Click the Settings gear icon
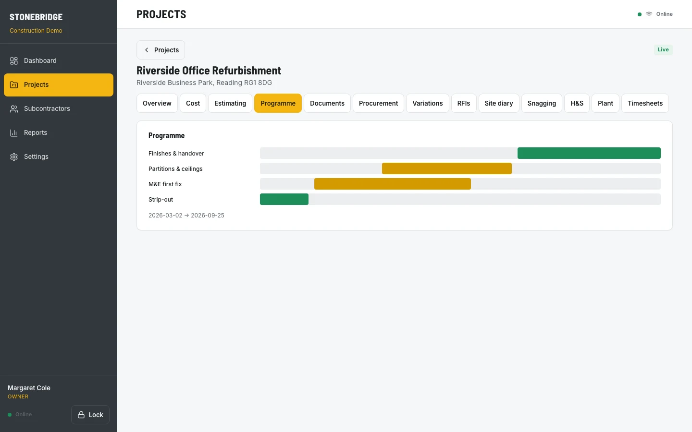The image size is (692, 432). (14, 157)
